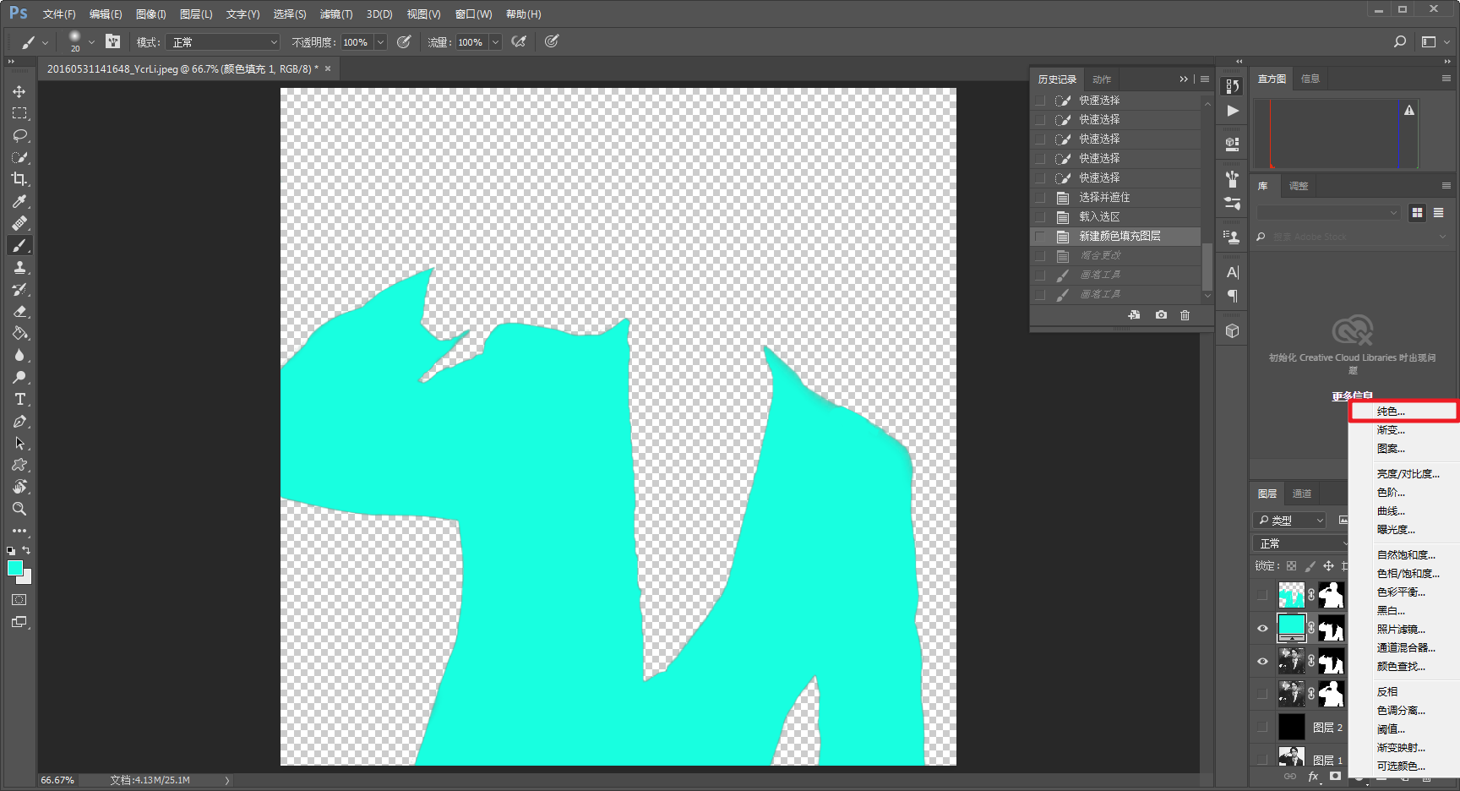Select the Eyedropper tool

19,201
